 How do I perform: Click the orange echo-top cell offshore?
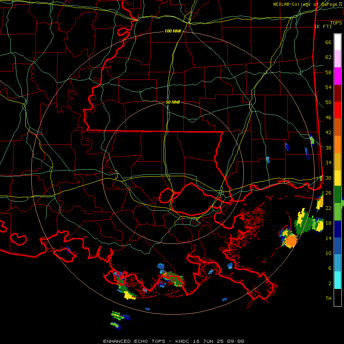click(292, 241)
